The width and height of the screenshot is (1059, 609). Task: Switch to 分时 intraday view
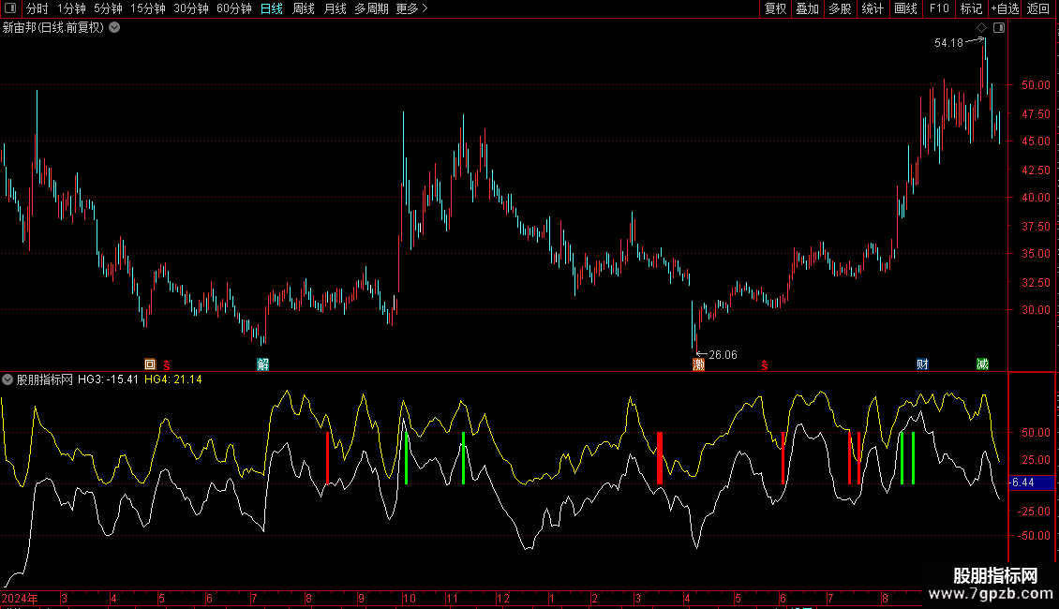37,8
